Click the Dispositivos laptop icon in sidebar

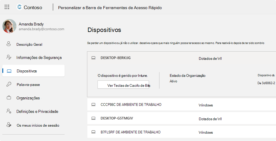pyautogui.click(x=9, y=71)
